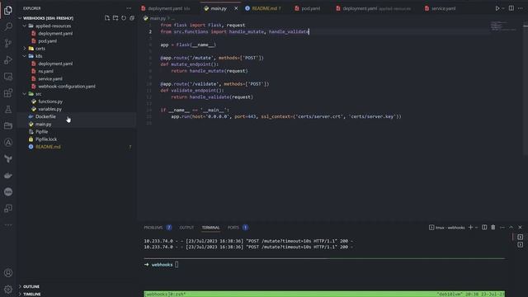Open the Explorer view in activity bar
Image resolution: width=528 pixels, height=297 pixels.
(8, 10)
